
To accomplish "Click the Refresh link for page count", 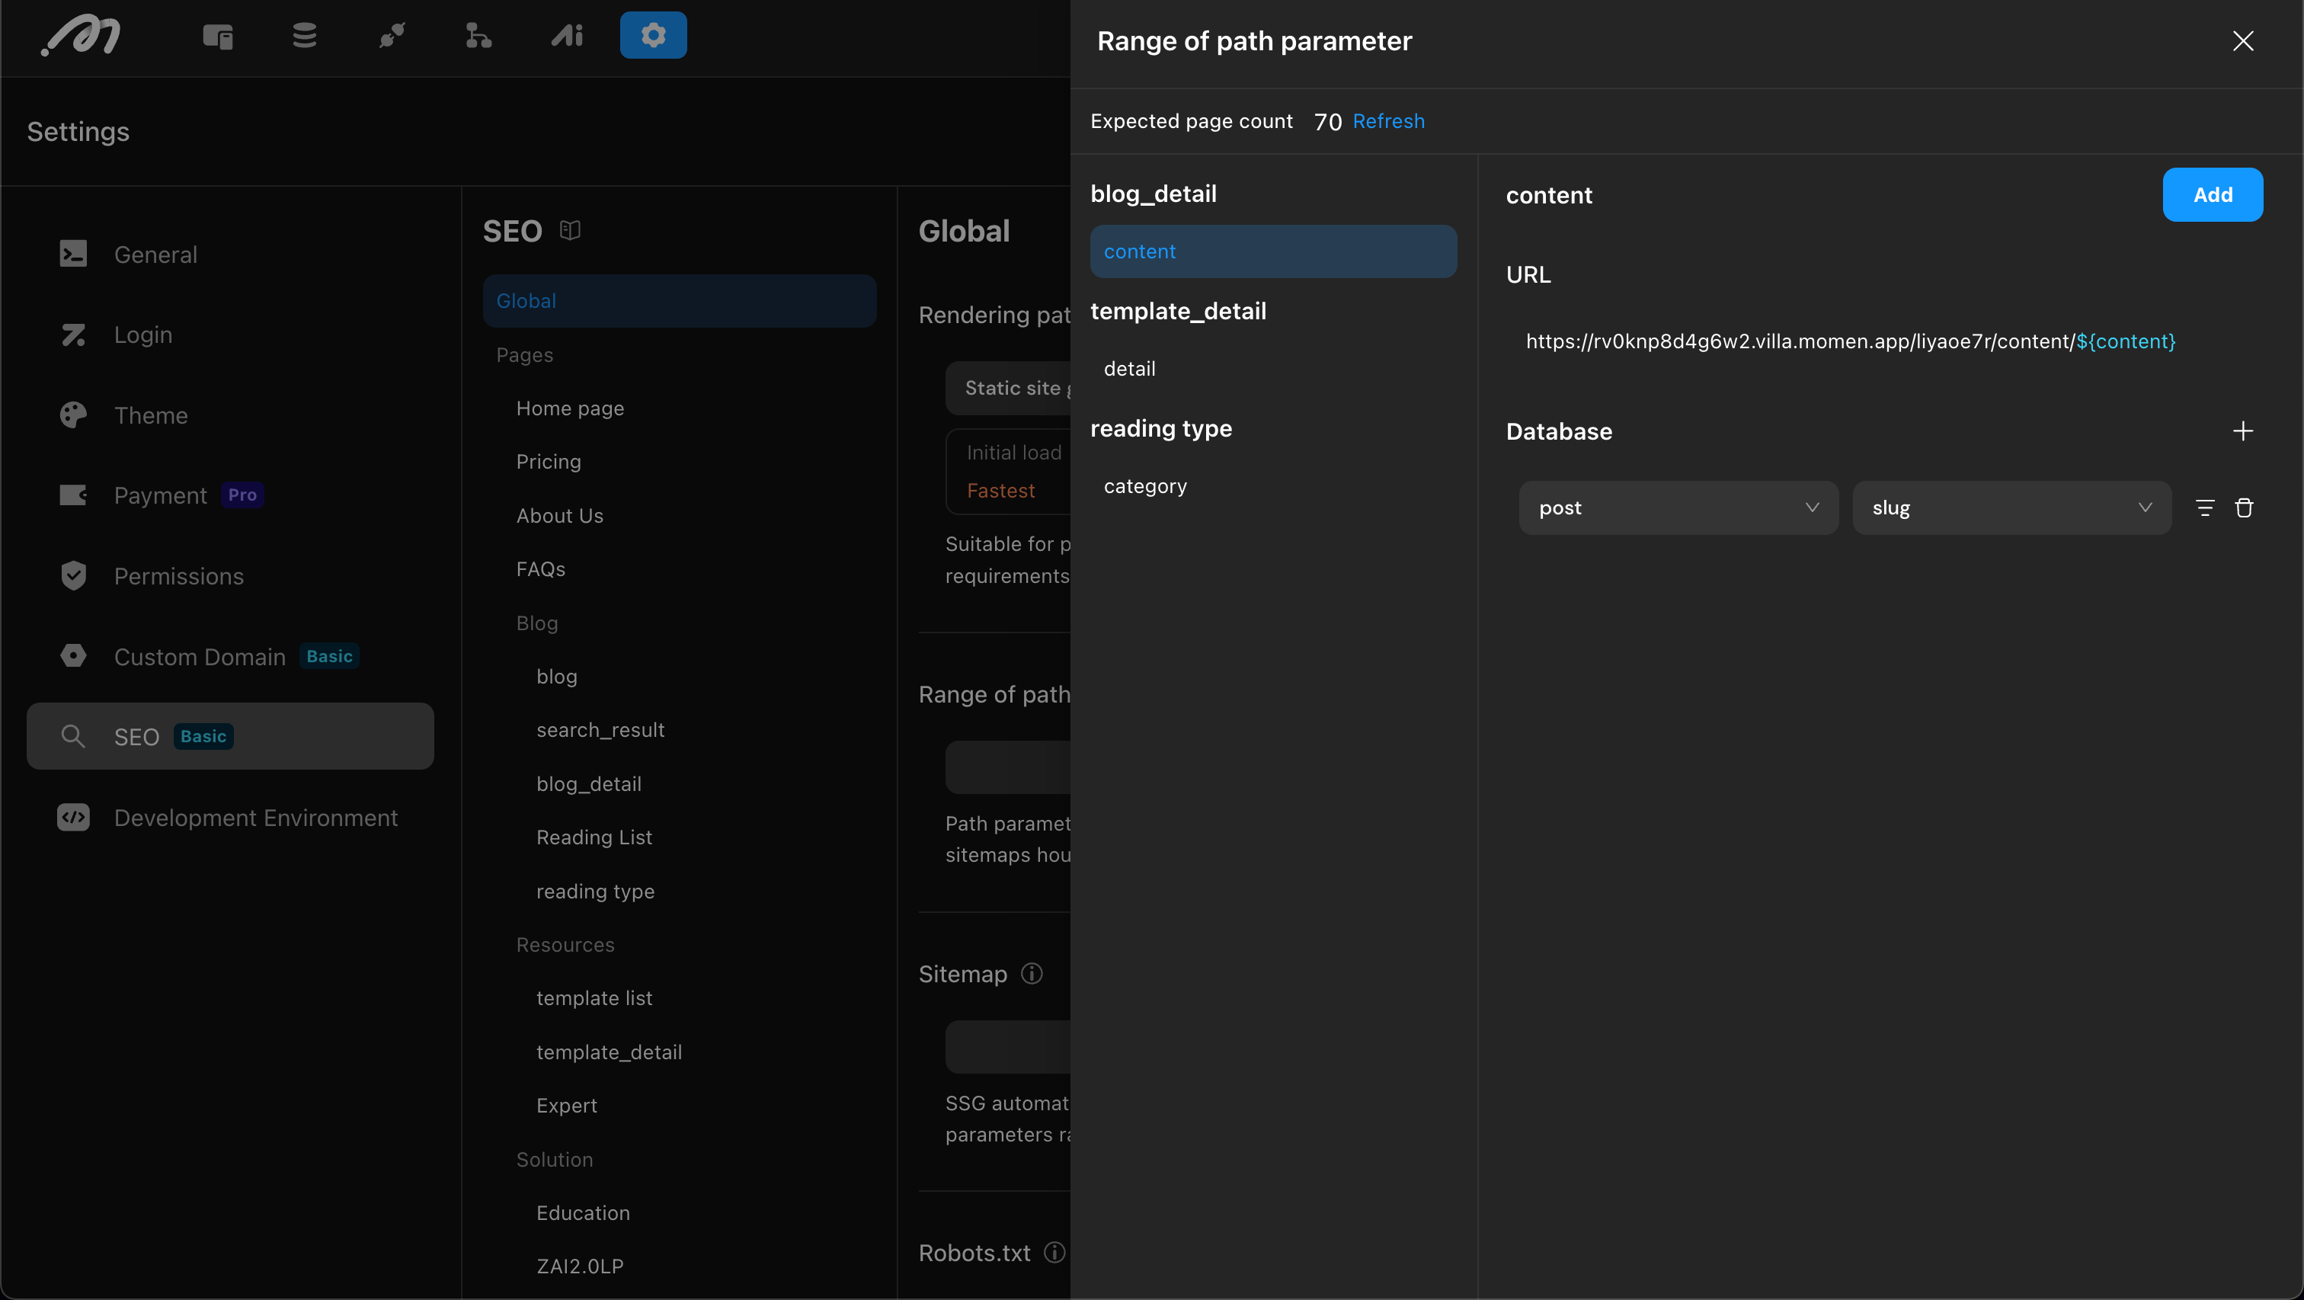I will click(1388, 121).
